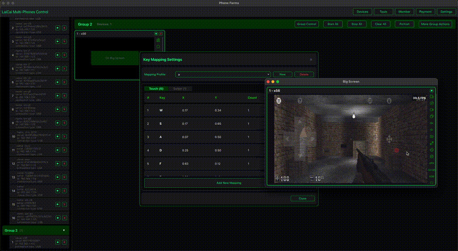458x251 pixels.
Task: Open the Devices menu in the header
Action: [x=362, y=12]
